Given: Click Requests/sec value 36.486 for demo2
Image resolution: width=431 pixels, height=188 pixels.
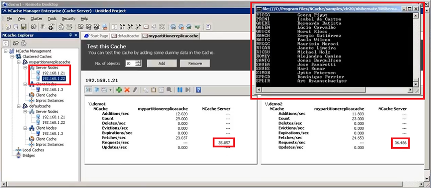Looking at the screenshot, I should click(x=400, y=143).
